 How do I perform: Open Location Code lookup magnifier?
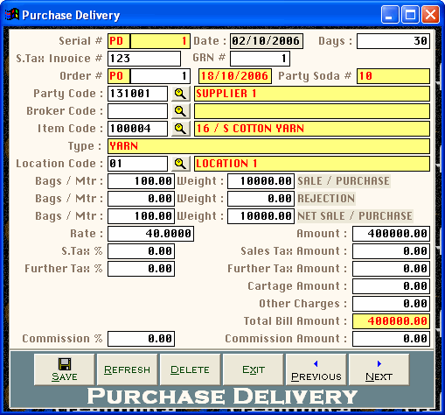181,164
